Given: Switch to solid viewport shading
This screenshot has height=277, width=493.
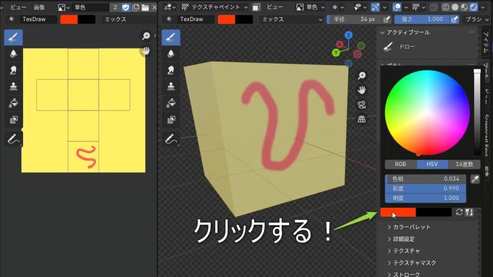Looking at the screenshot, I should 455,7.
